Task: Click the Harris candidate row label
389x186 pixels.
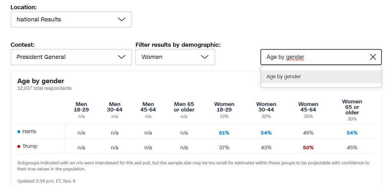Action: pos(29,132)
